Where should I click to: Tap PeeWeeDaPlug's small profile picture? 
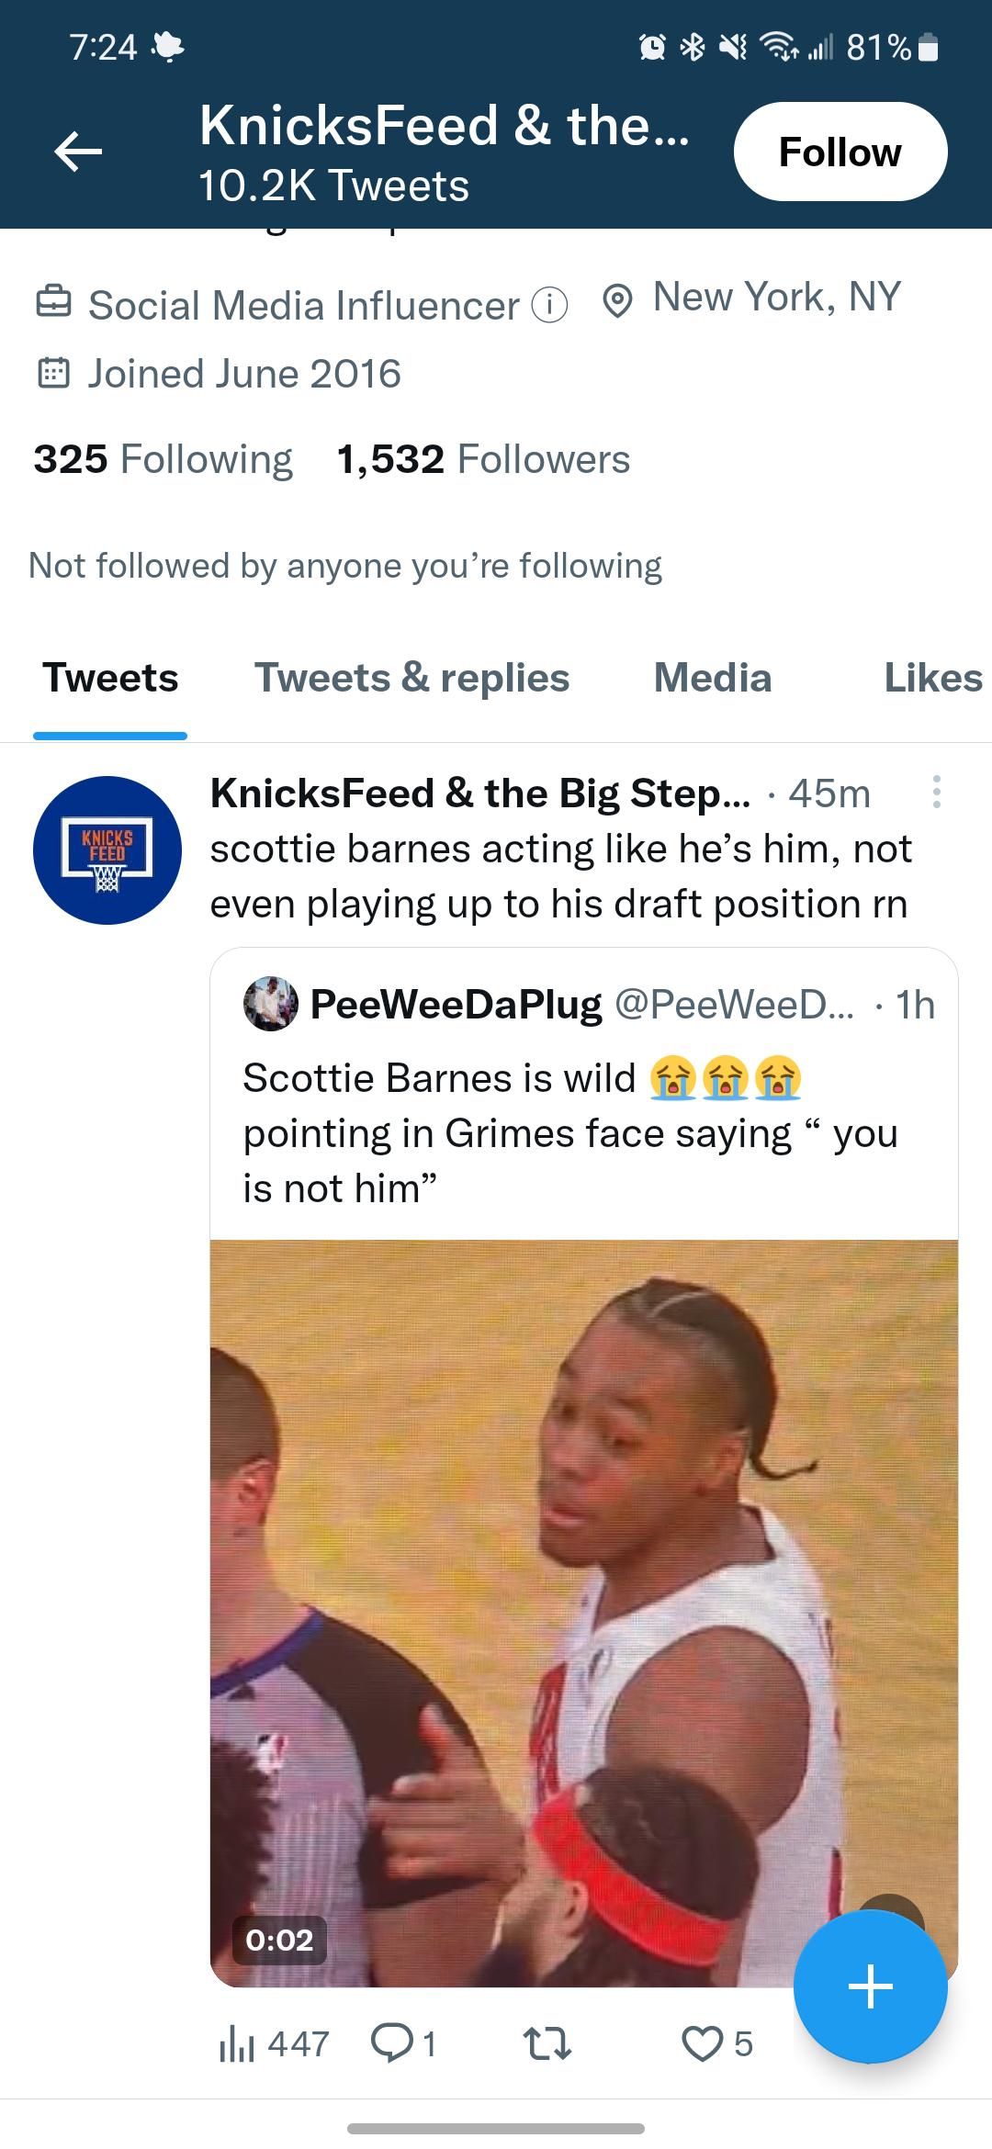pos(271,1005)
